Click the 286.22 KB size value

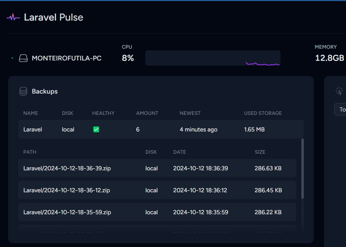point(268,212)
